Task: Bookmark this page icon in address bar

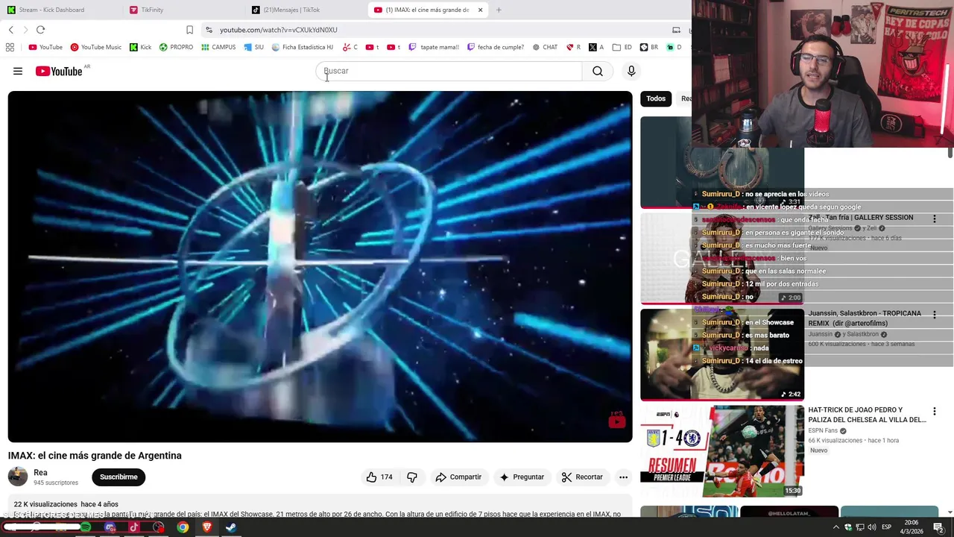Action: pyautogui.click(x=189, y=30)
